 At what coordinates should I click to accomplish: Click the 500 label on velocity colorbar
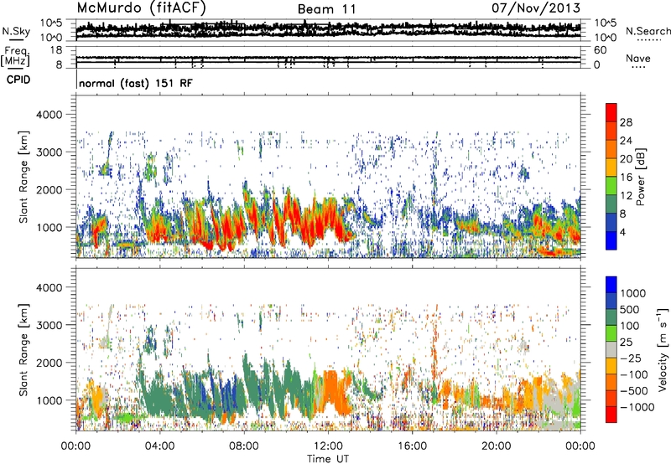(x=630, y=310)
